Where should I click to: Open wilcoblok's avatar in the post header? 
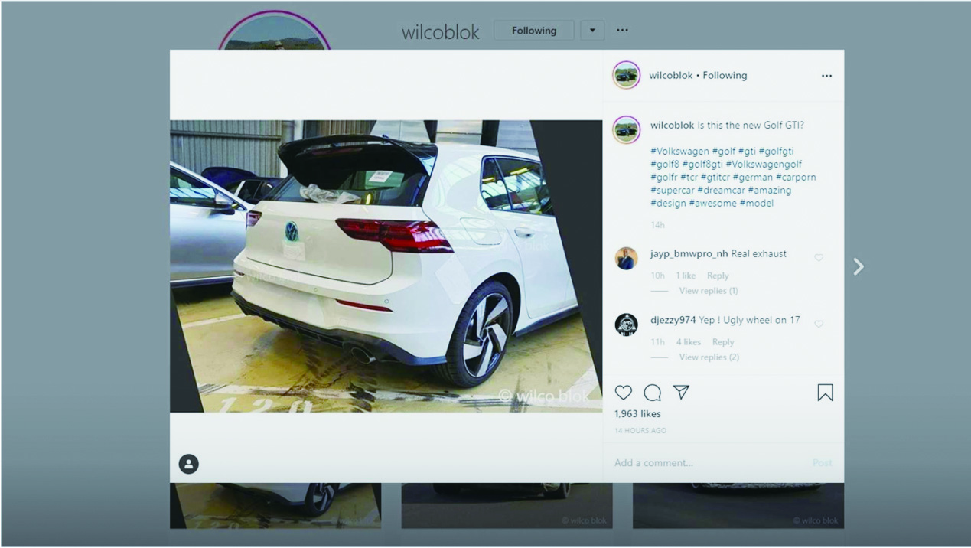(x=627, y=75)
